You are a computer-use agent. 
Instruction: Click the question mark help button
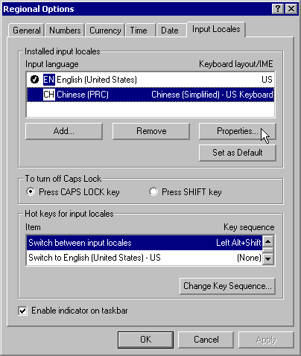[x=278, y=9]
